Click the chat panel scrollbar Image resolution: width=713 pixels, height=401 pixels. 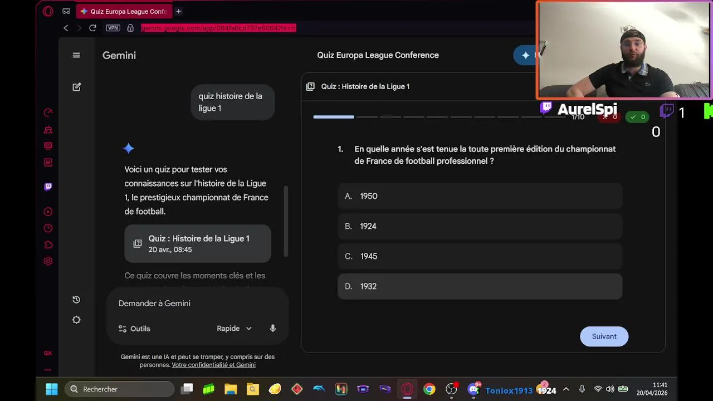[x=286, y=221]
